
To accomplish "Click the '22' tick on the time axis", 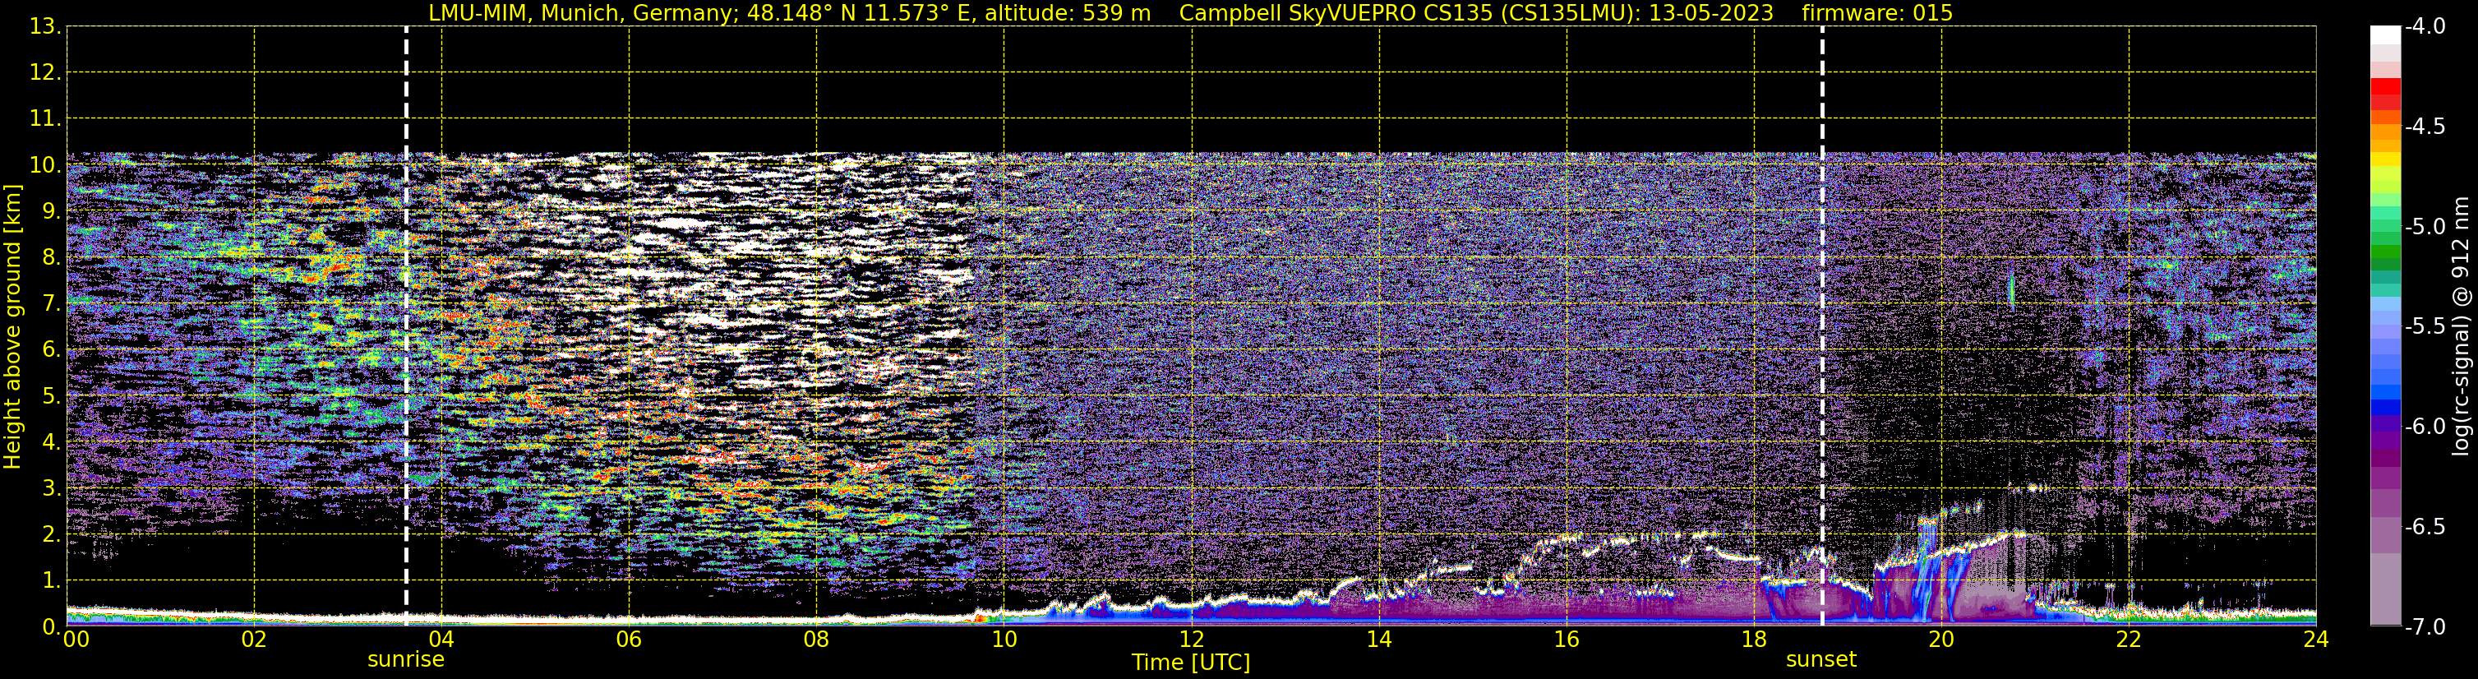I will 2129,640.
